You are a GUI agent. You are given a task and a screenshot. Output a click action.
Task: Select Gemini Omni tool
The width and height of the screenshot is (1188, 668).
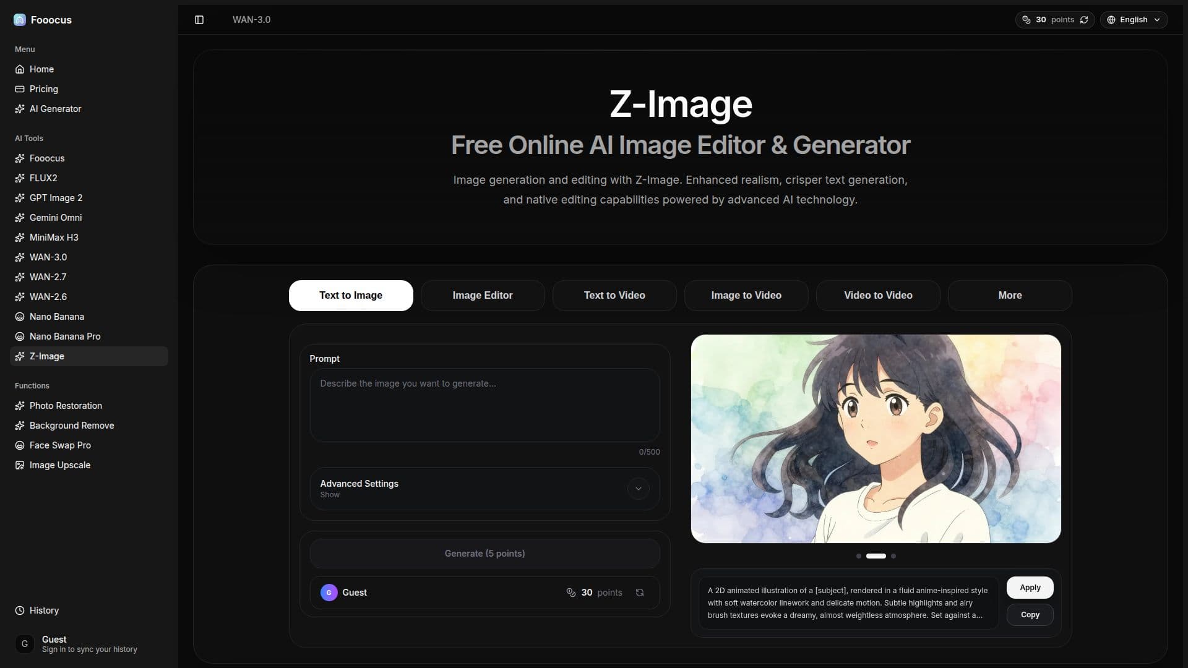point(89,218)
